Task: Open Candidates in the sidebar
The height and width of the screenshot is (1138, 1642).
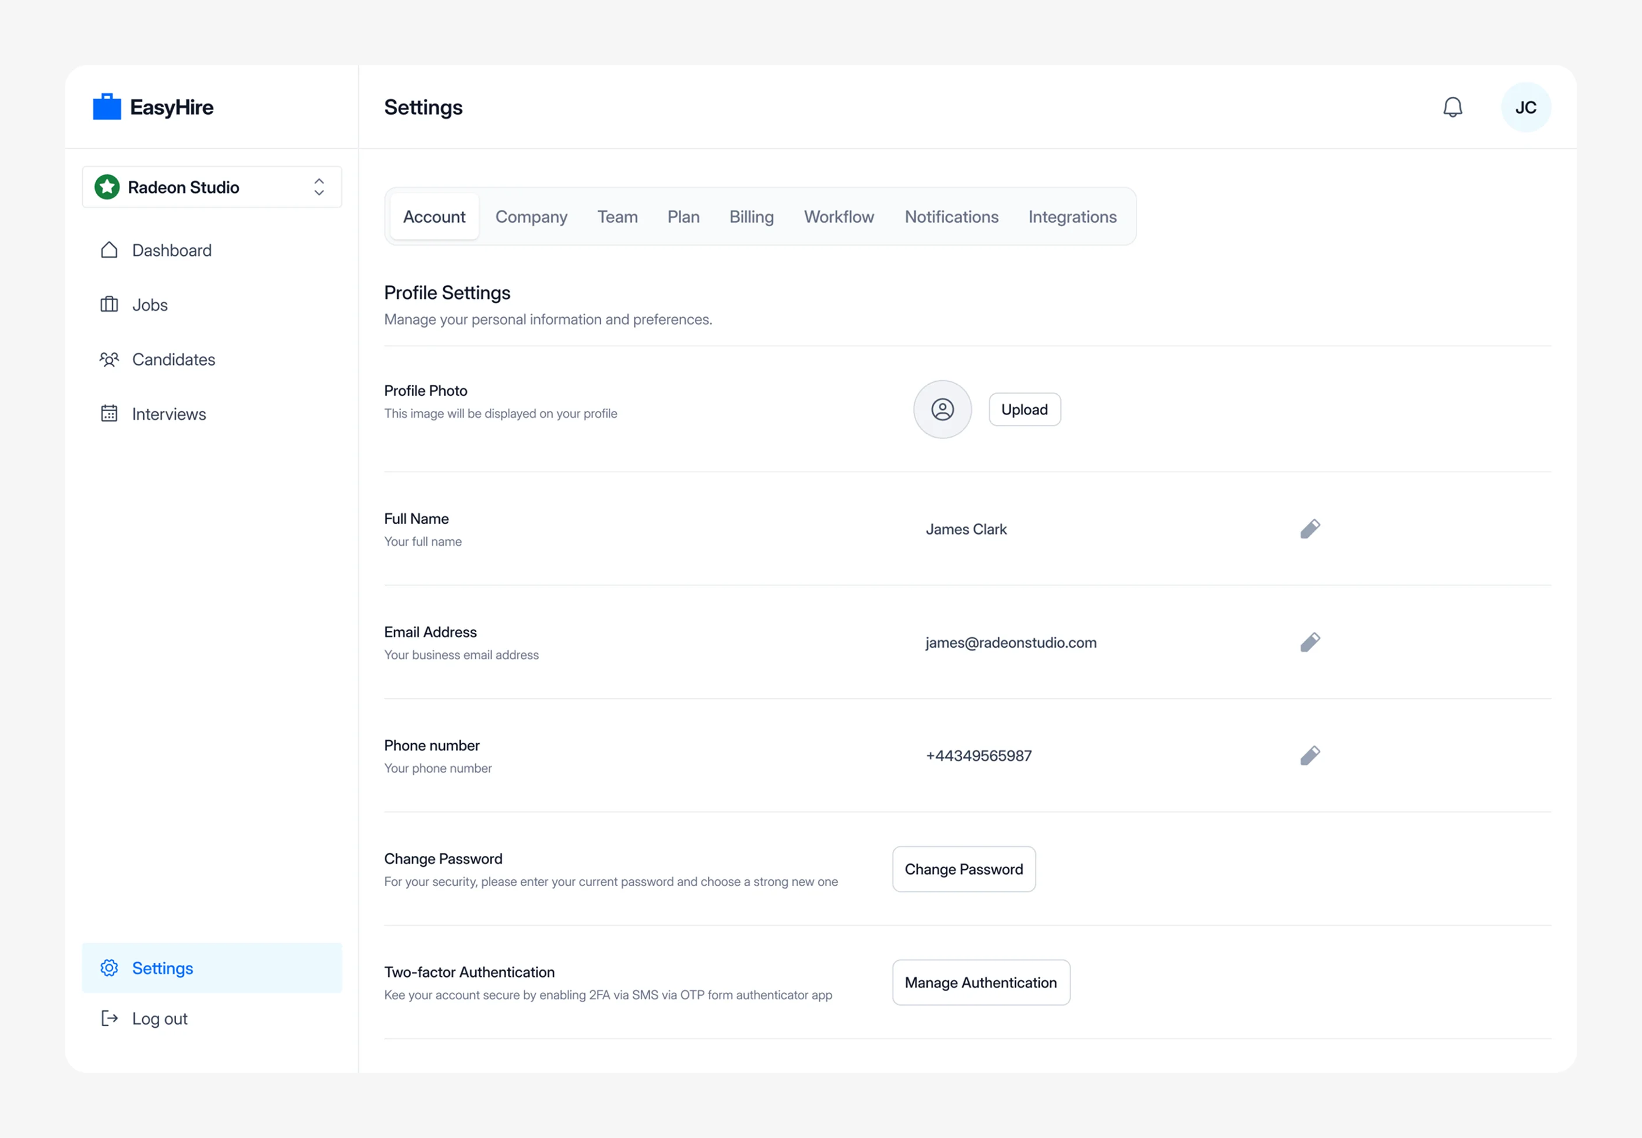Action: 212,359
